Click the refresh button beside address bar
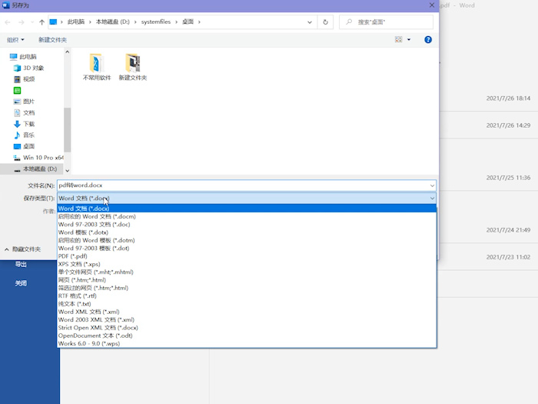The image size is (538, 404). [x=326, y=22]
